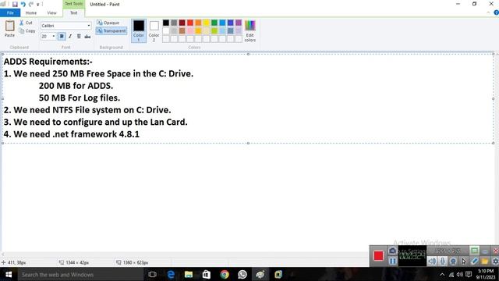Launch Microsoft Edge from the taskbar

point(171,274)
